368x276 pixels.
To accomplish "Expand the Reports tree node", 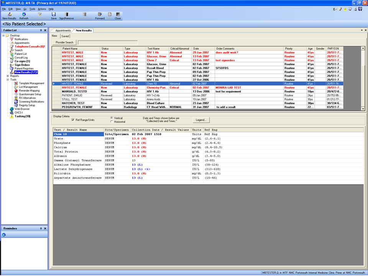I will [8, 76].
